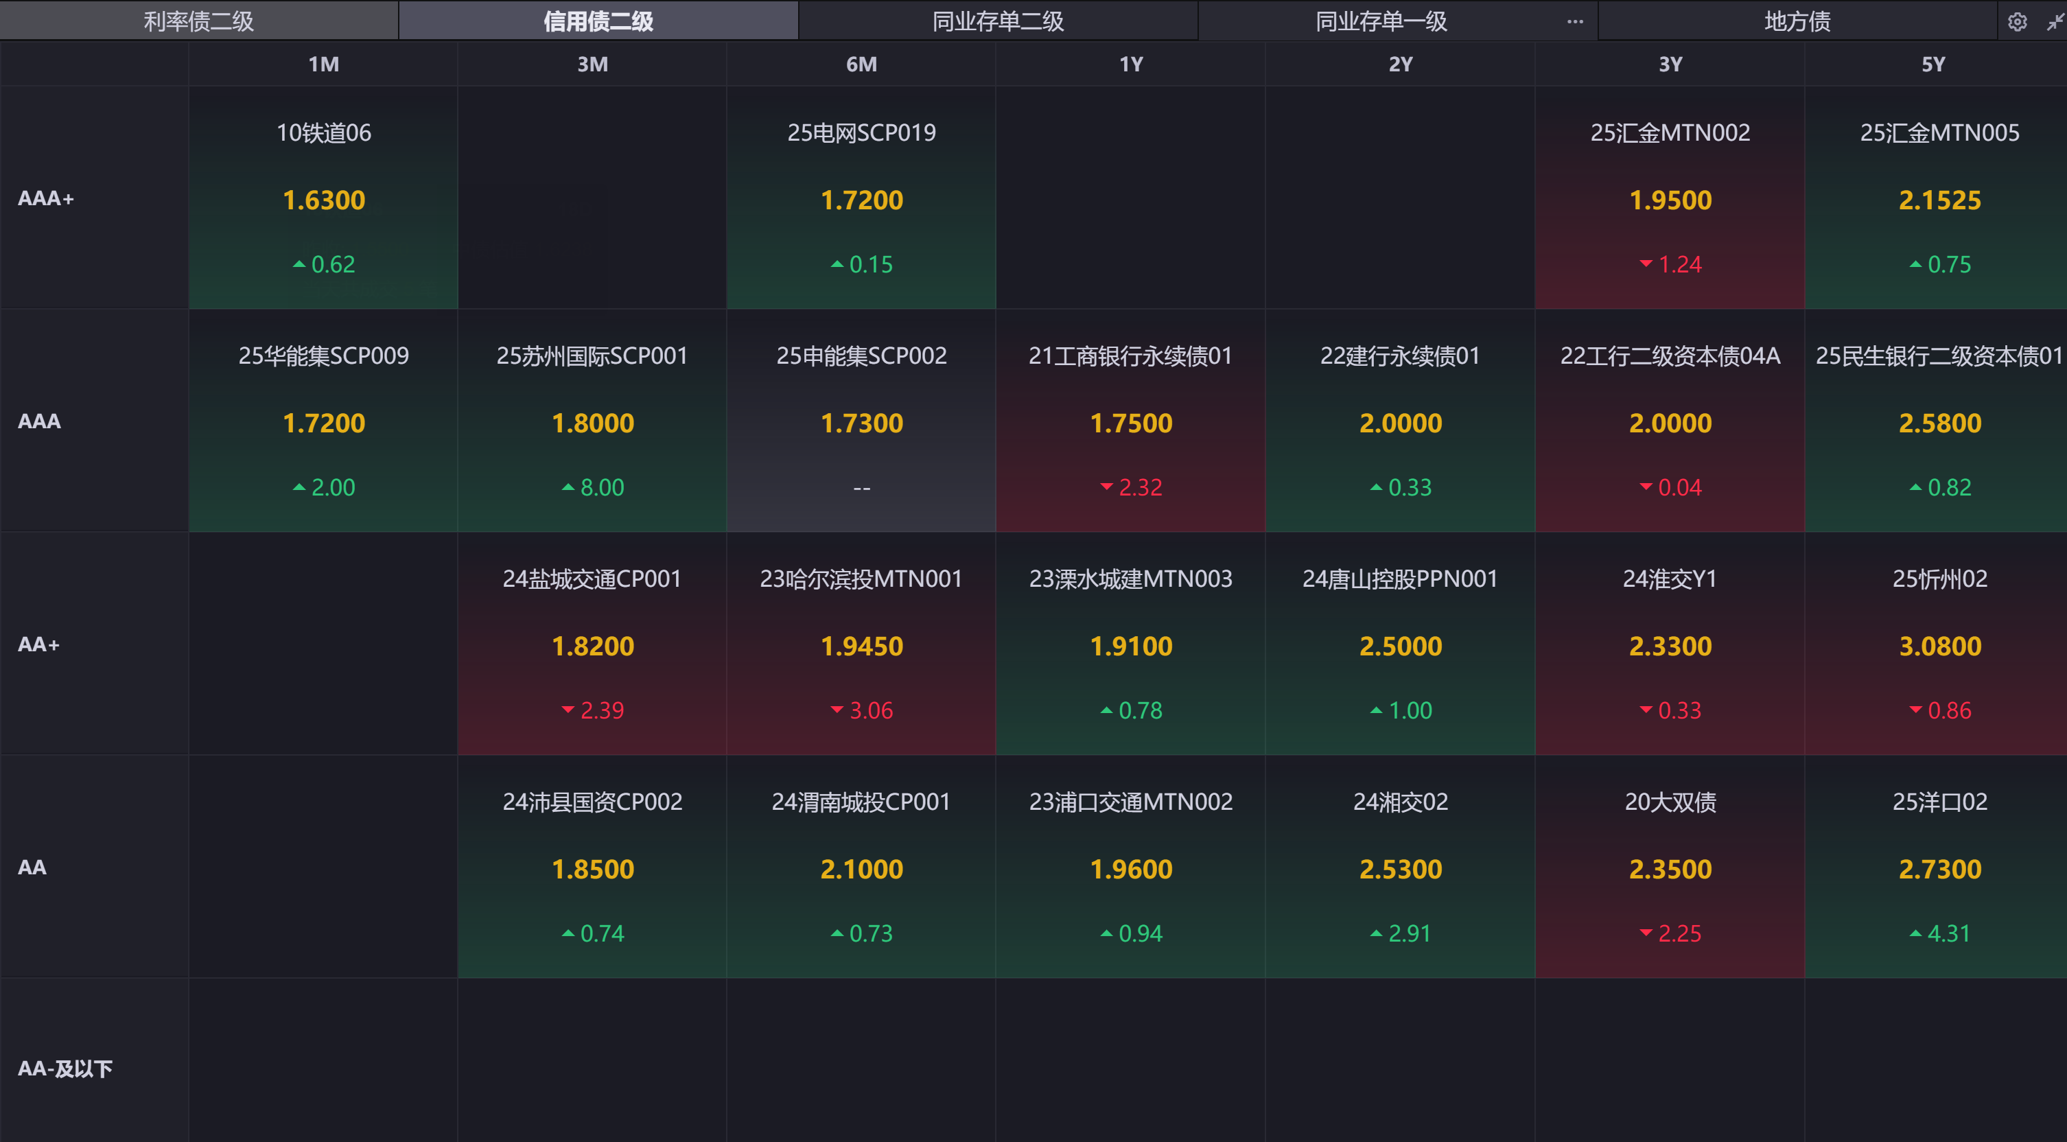Screen dimensions: 2067x1142
Task: Click the 3Y column header
Action: coord(1670,65)
